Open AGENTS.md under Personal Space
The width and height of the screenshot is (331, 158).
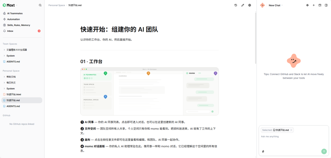[13, 106]
